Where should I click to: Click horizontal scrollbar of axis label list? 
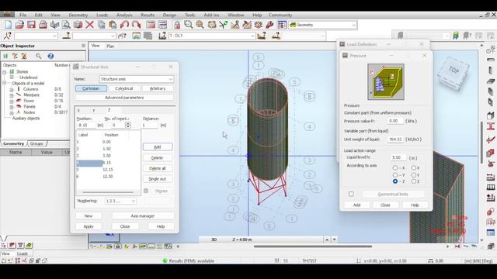pyautogui.click(x=108, y=192)
